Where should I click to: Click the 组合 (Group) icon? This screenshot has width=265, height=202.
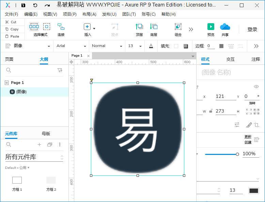[x=178, y=27]
